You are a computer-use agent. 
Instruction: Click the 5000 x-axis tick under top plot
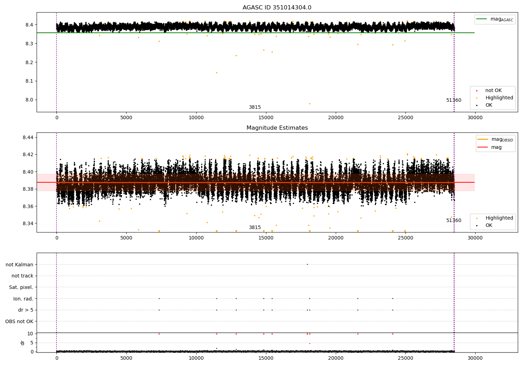tap(126, 118)
